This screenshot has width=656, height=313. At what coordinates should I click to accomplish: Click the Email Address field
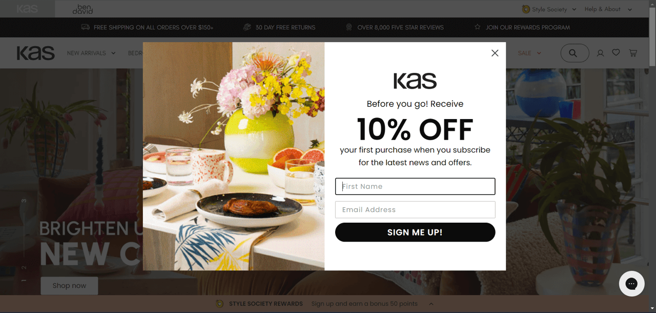(415, 209)
